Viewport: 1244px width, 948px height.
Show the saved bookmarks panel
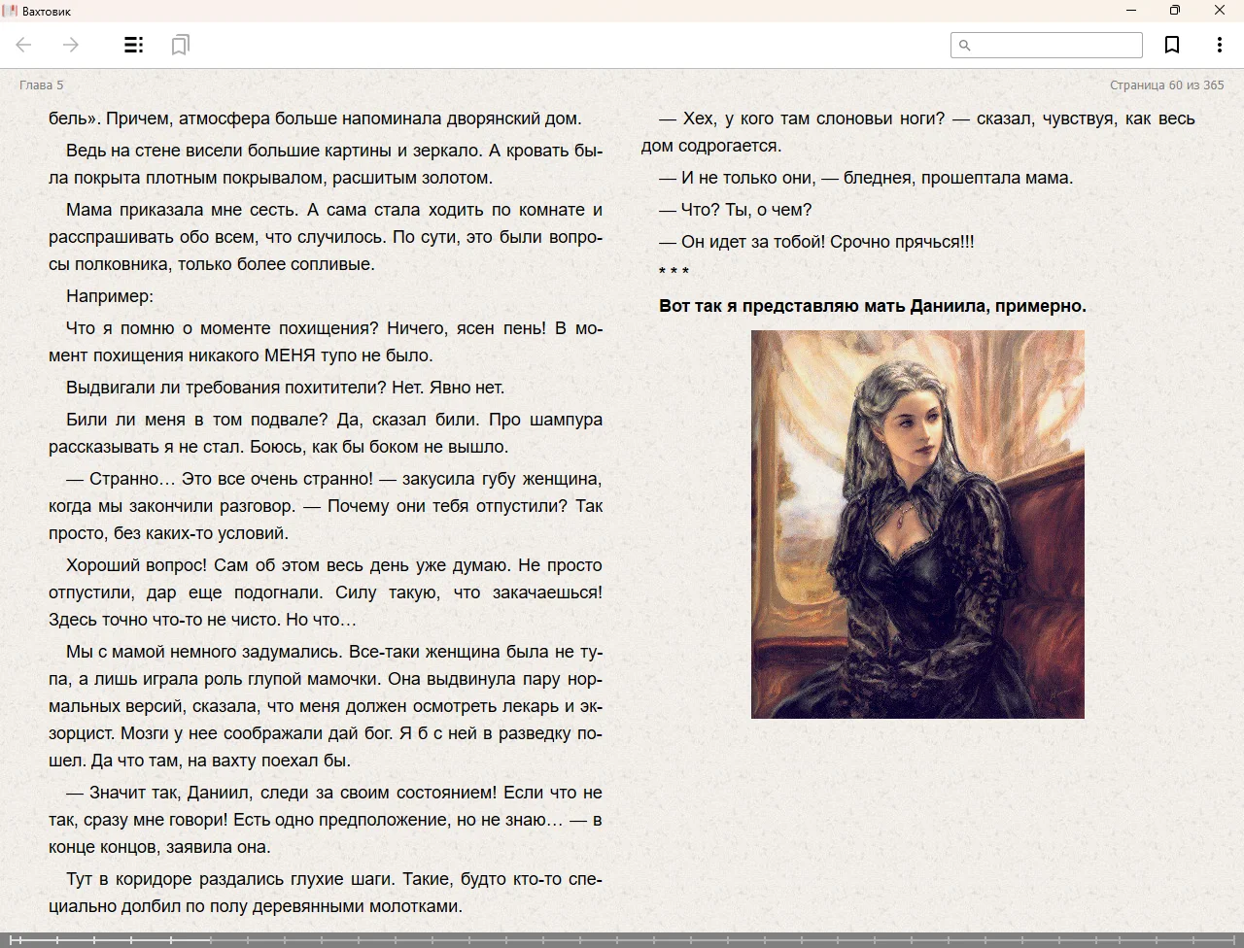(x=180, y=45)
